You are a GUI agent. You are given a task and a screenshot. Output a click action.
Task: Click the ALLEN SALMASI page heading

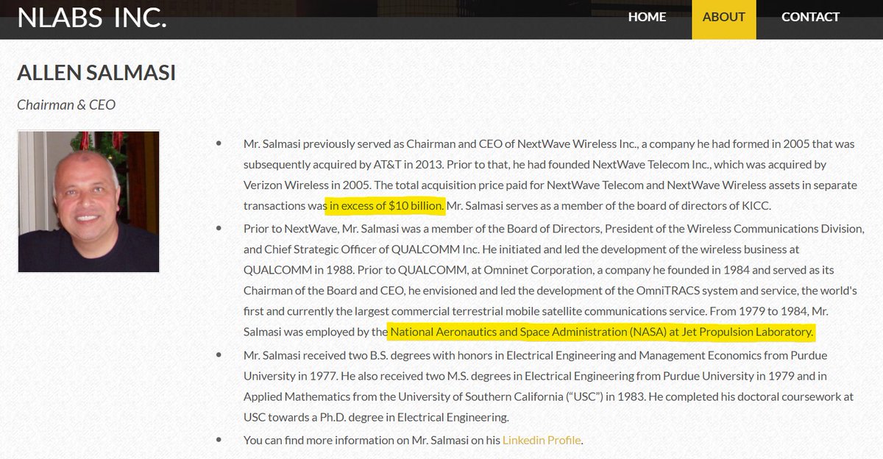click(96, 73)
